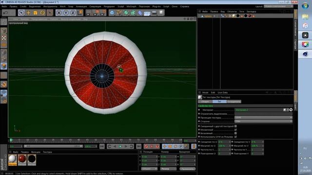Add a Light object
The height and width of the screenshot is (175, 312).
161,13
